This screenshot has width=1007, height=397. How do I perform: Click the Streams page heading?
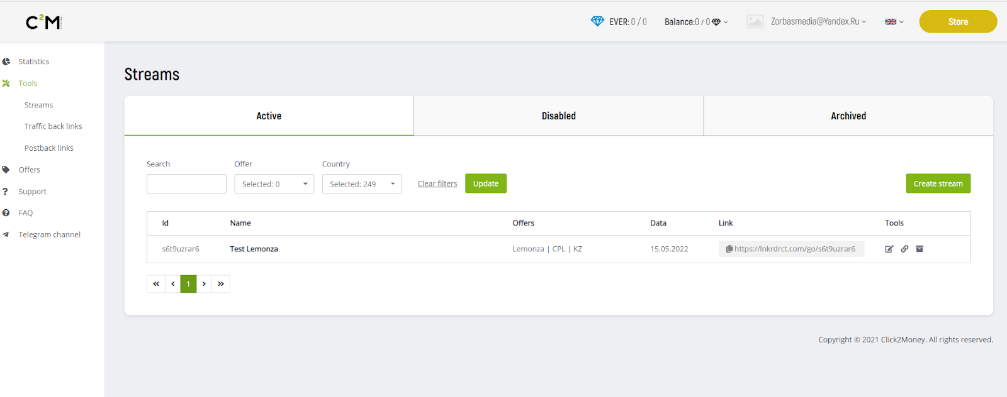coord(152,75)
